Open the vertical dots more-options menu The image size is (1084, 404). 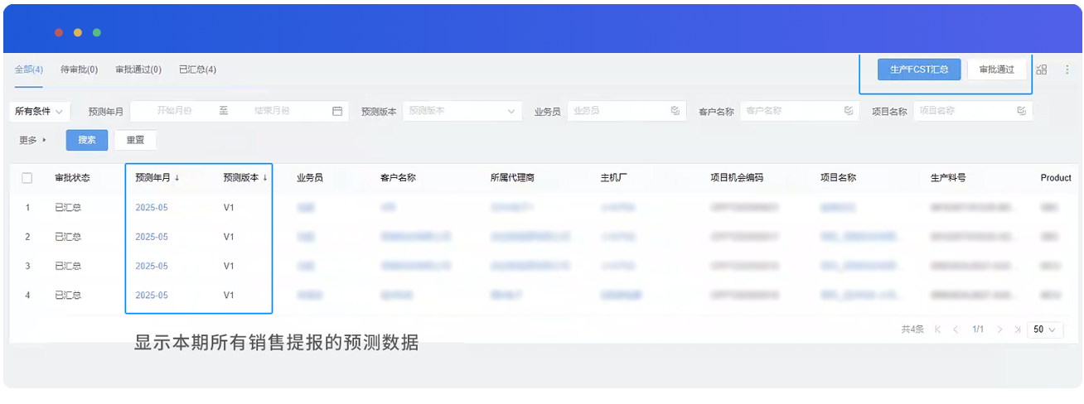1067,70
